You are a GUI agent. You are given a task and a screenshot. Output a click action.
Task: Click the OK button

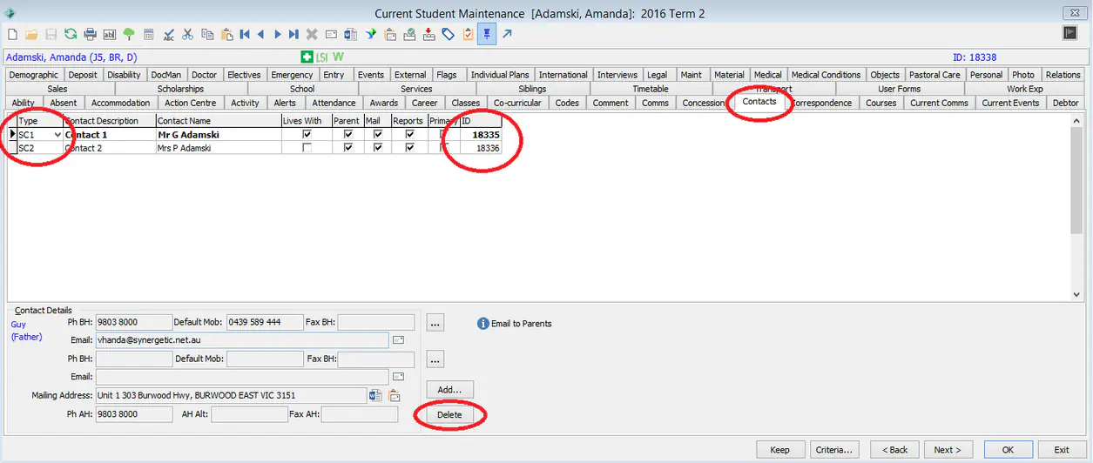pyautogui.click(x=1008, y=450)
